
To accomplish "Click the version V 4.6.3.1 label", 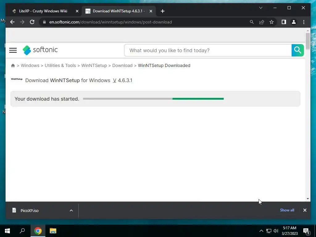I will click(x=123, y=81).
